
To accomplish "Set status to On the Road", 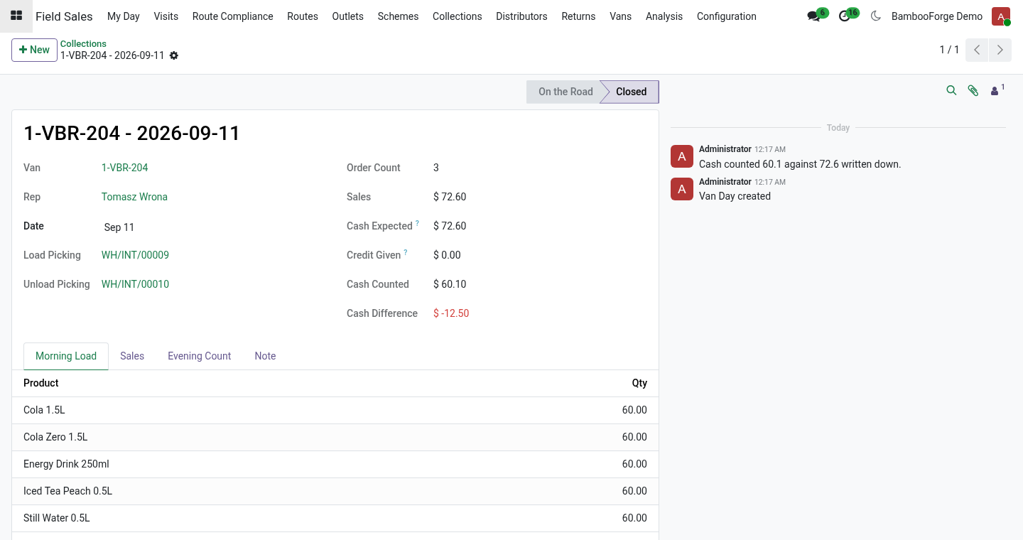I will pos(565,92).
